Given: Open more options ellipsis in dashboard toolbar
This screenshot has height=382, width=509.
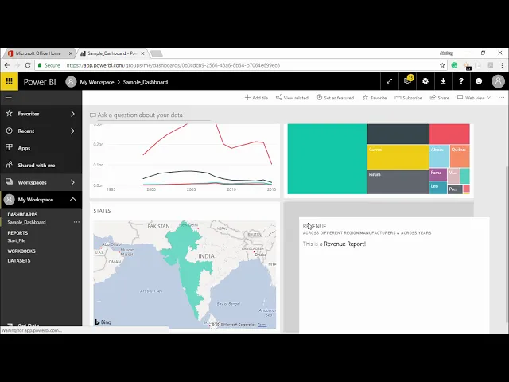Looking at the screenshot, I should 501,97.
